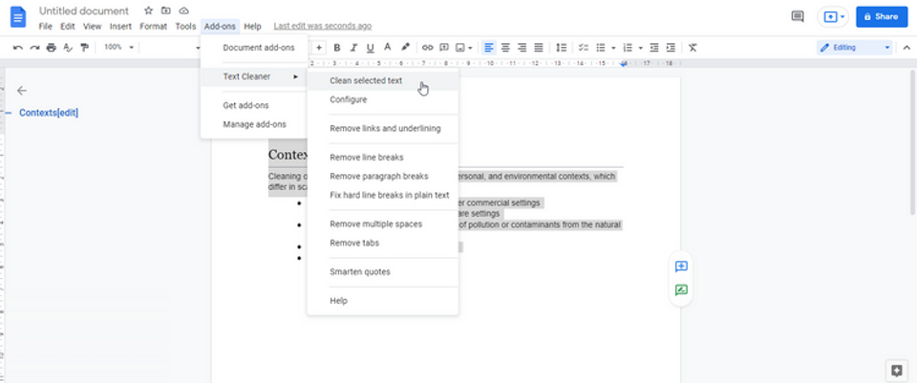The width and height of the screenshot is (917, 383).
Task: Redo the last action
Action: tap(35, 48)
